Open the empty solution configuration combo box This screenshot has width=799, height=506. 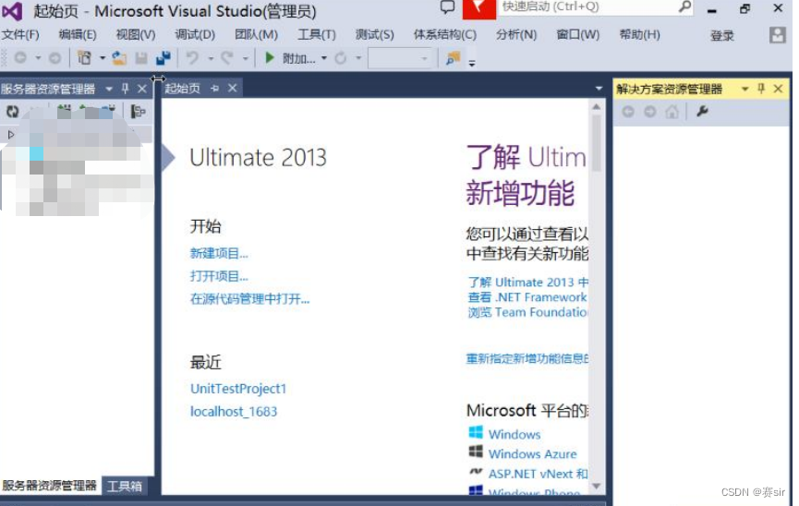(399, 58)
